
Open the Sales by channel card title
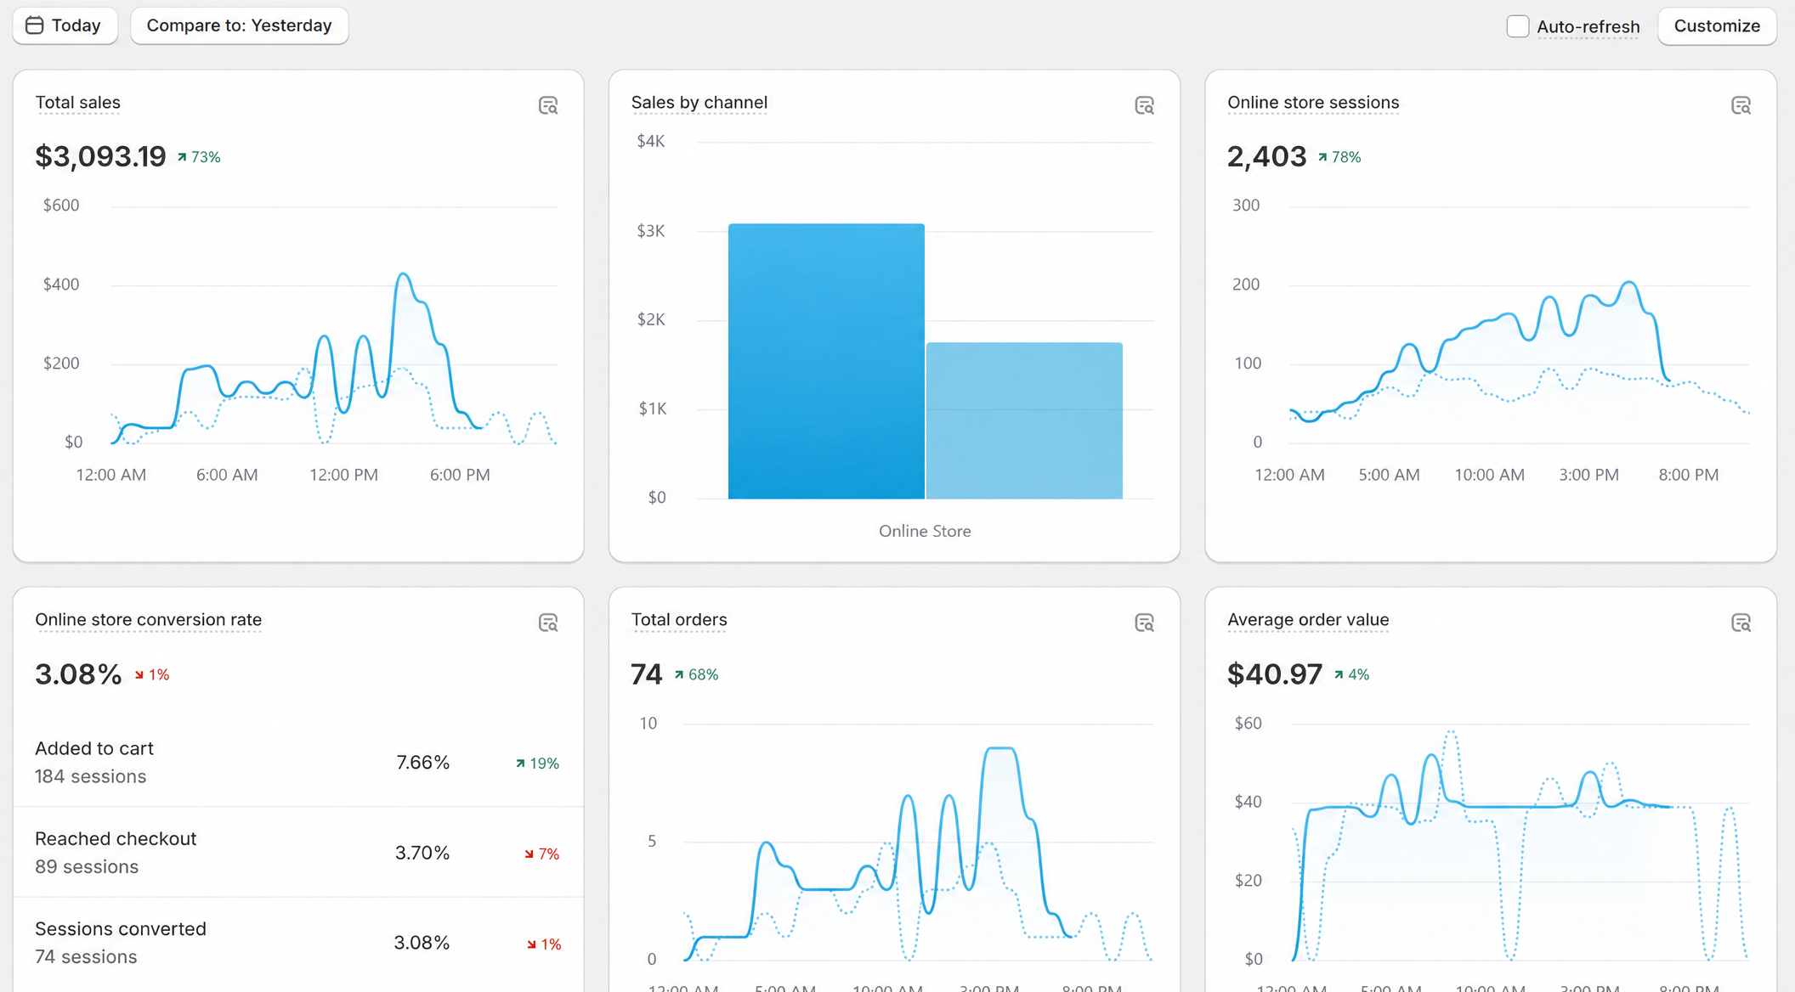699,103
